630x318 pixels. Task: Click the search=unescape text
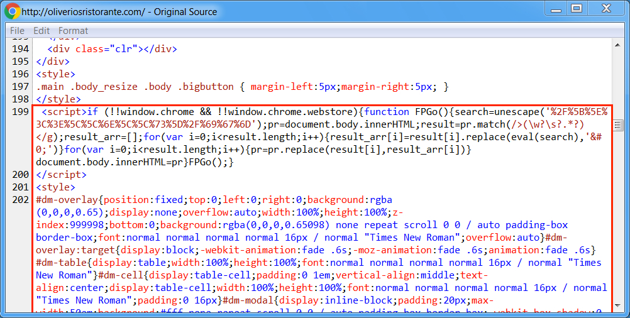coord(497,112)
